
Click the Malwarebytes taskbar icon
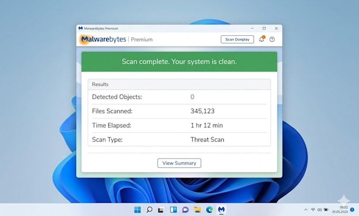click(221, 210)
